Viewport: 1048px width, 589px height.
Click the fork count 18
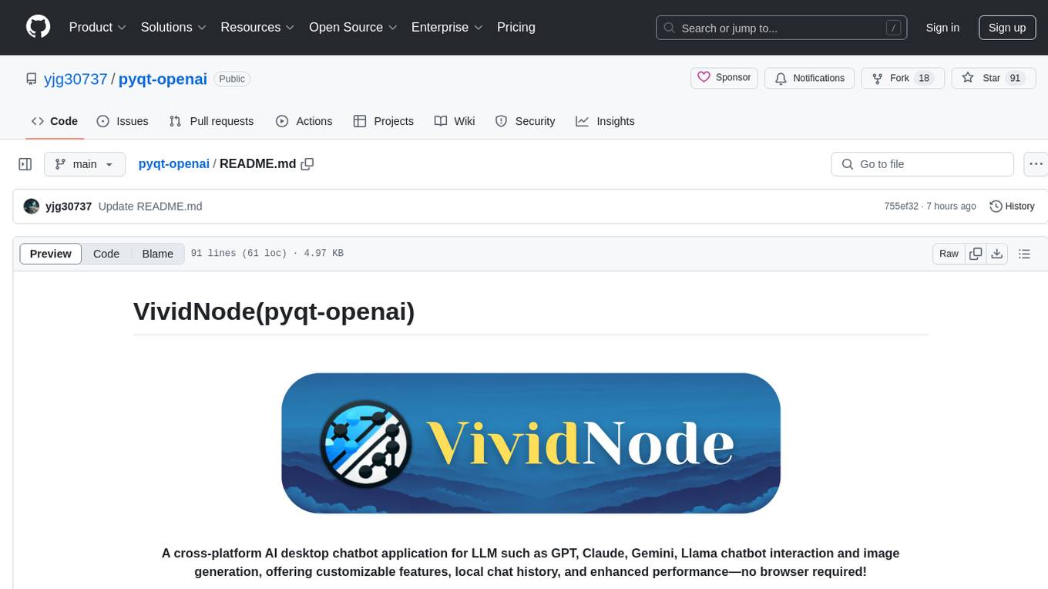[923, 78]
